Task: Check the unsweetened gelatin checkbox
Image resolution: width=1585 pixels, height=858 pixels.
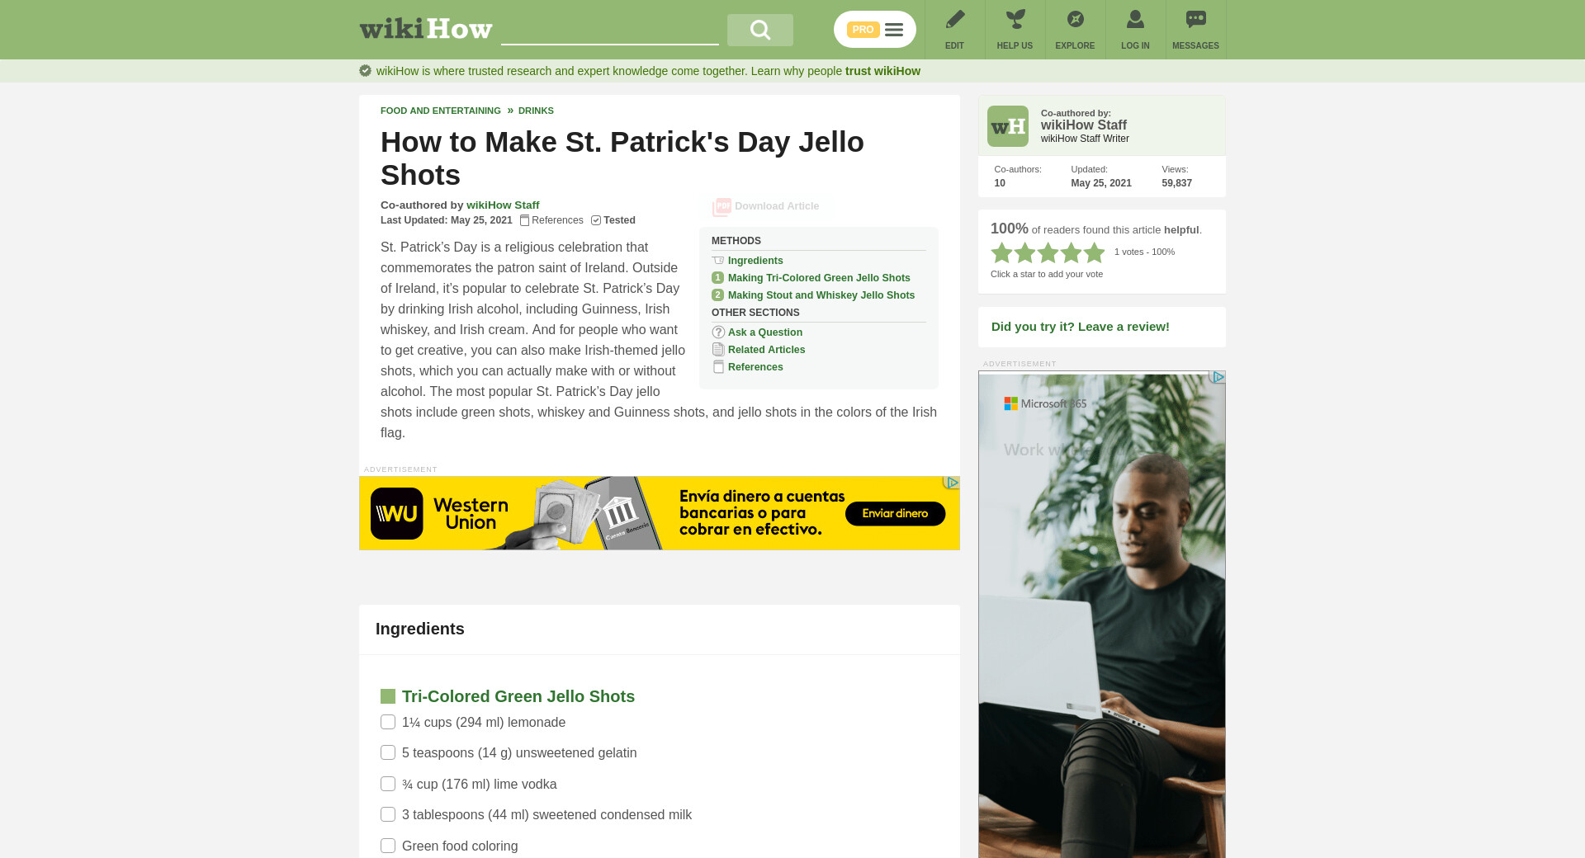Action: click(388, 752)
